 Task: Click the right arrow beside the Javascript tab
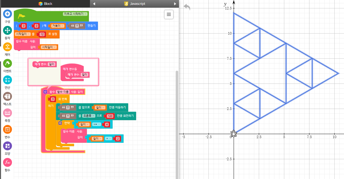(175, 4)
